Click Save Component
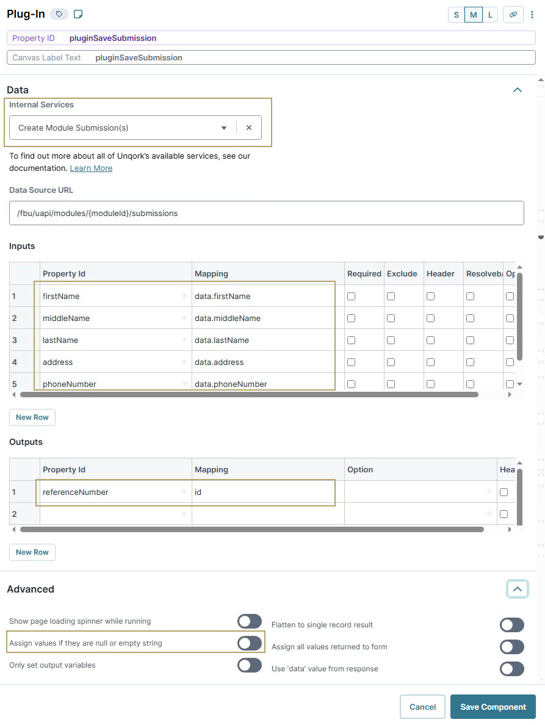 (x=493, y=706)
